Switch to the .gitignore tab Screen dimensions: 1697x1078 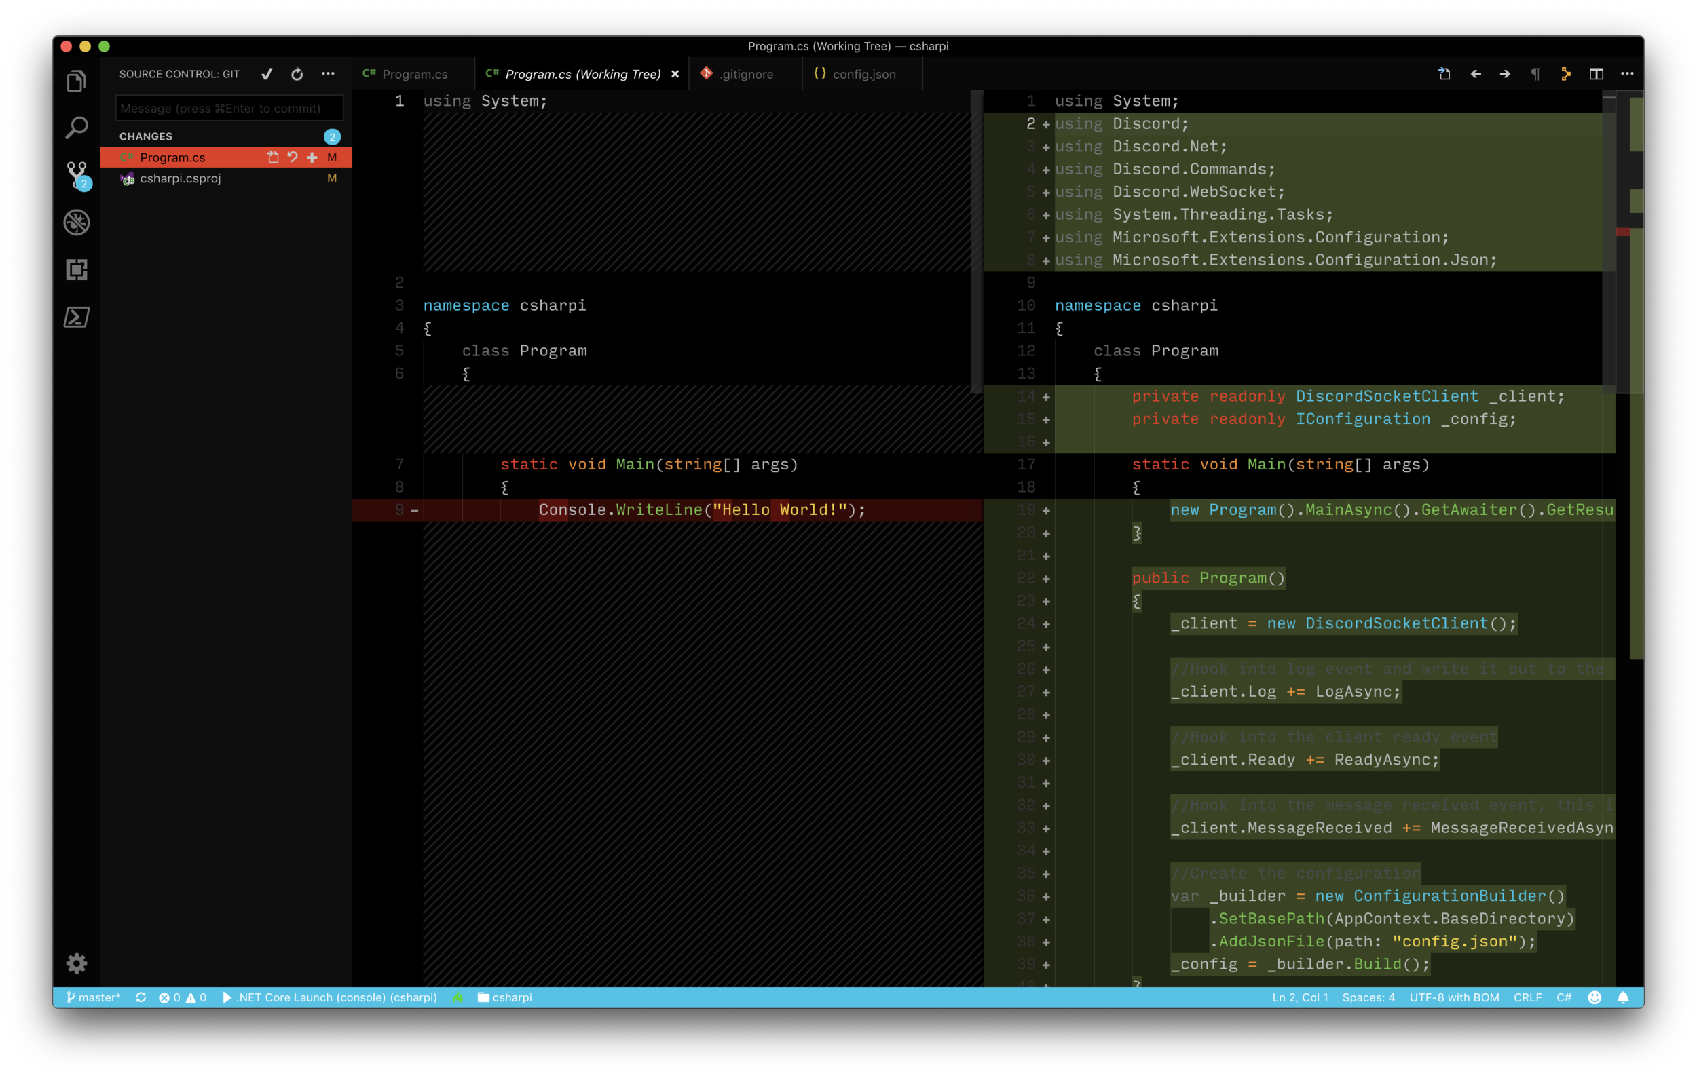pos(745,74)
